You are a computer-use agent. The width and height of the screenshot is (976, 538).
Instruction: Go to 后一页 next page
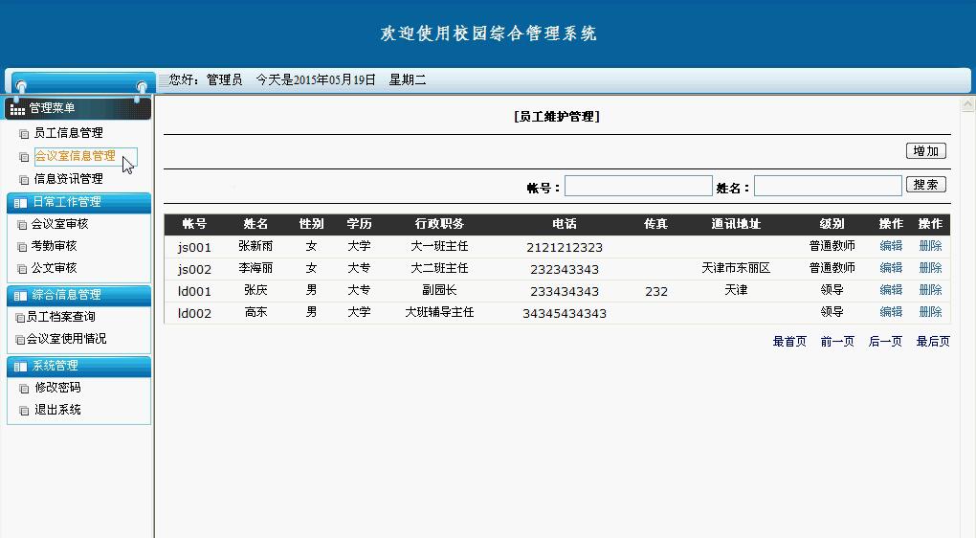click(885, 341)
